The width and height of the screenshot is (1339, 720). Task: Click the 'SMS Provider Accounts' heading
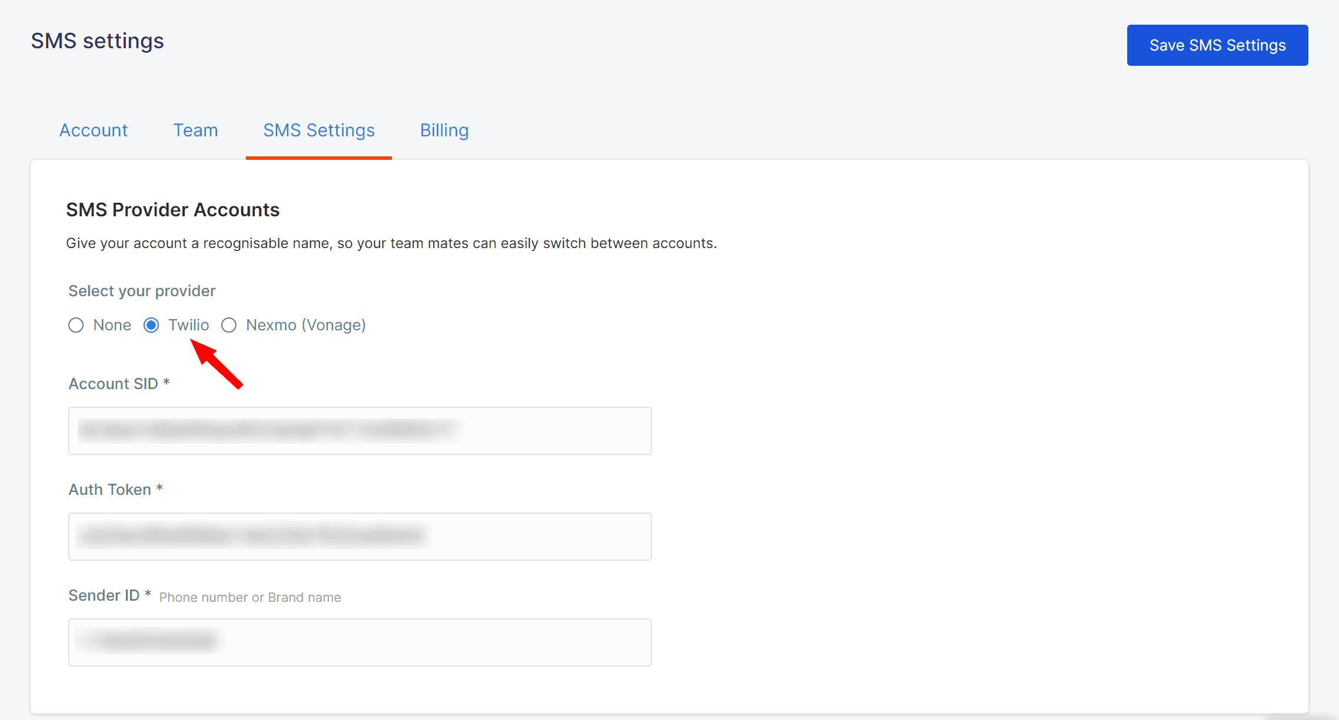click(172, 210)
